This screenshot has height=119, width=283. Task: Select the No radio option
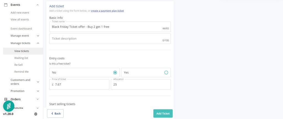(115, 73)
